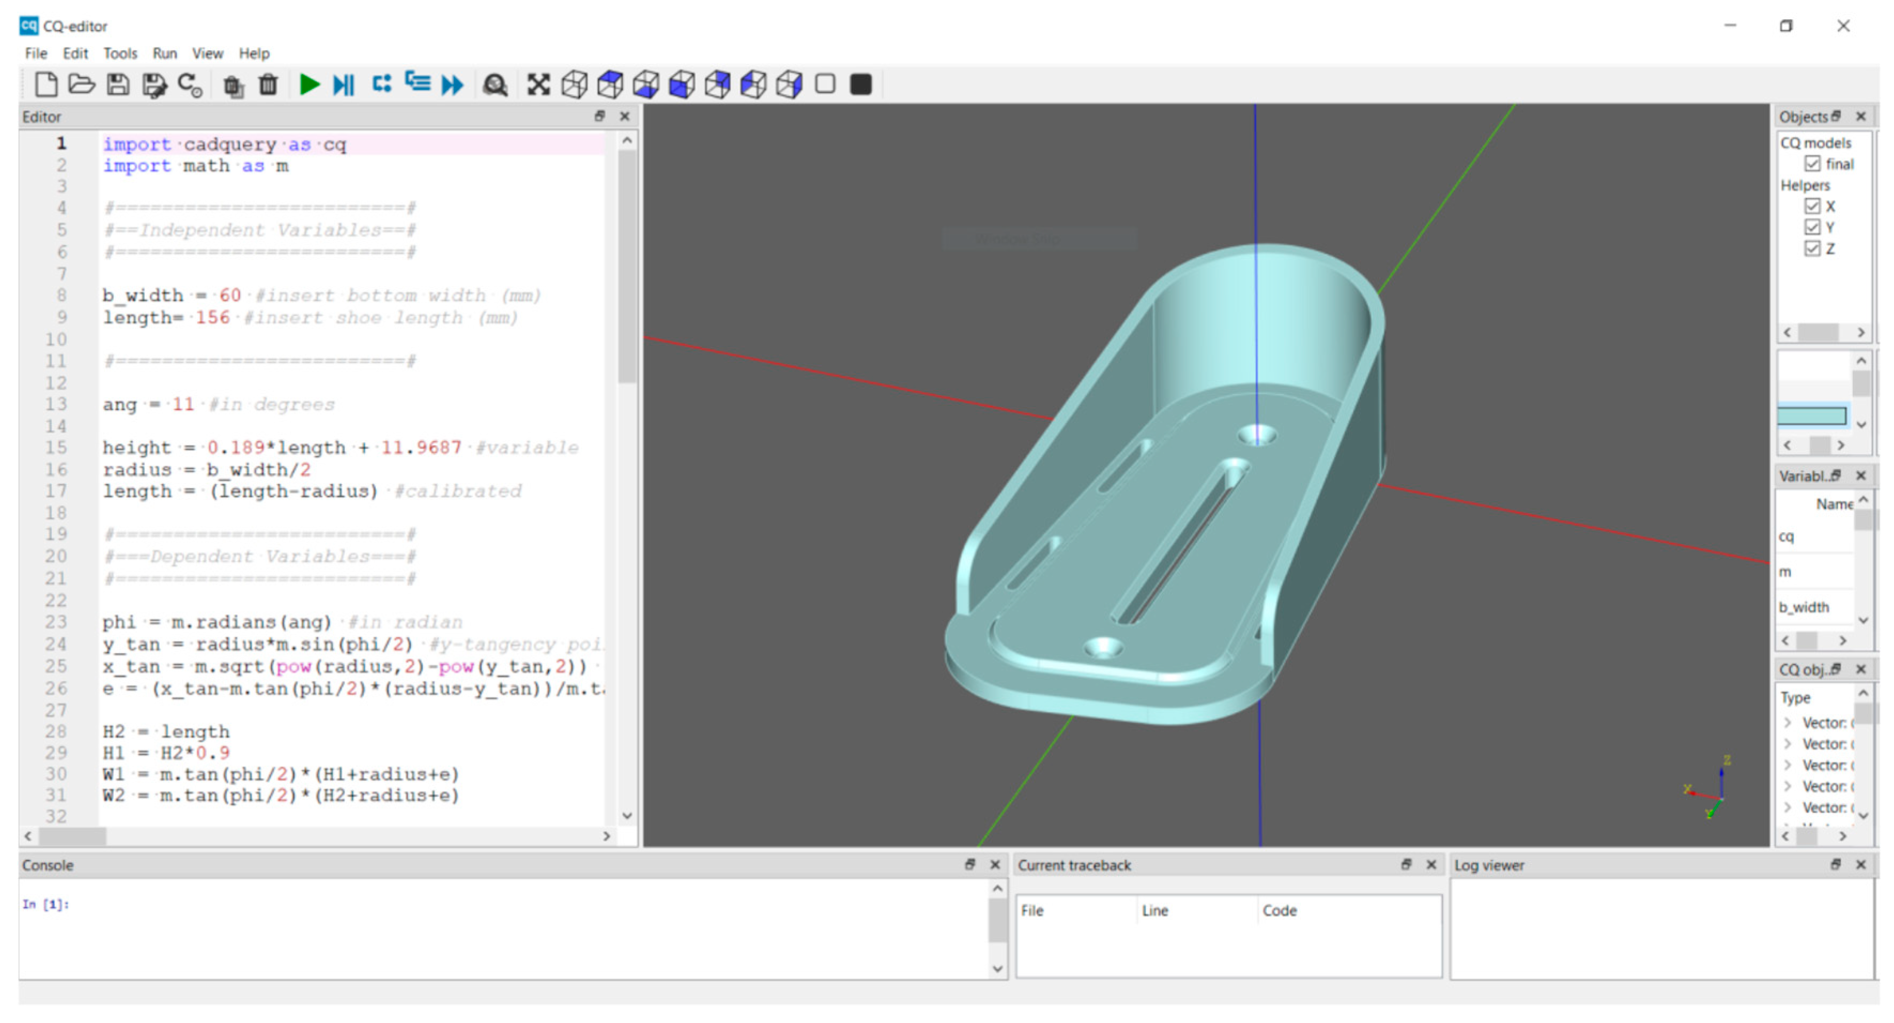Click the New document icon
This screenshot has width=1894, height=1023.
(x=47, y=84)
